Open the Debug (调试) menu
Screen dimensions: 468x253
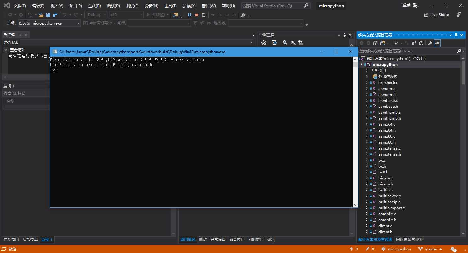(x=113, y=6)
